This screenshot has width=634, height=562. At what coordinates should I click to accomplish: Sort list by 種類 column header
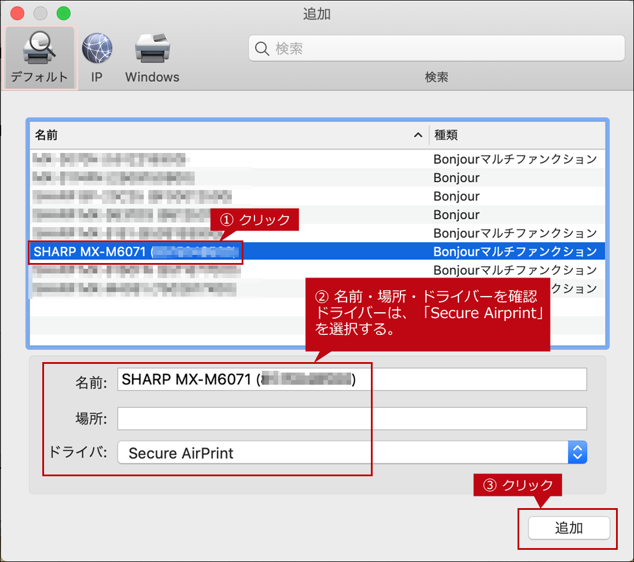[x=517, y=135]
